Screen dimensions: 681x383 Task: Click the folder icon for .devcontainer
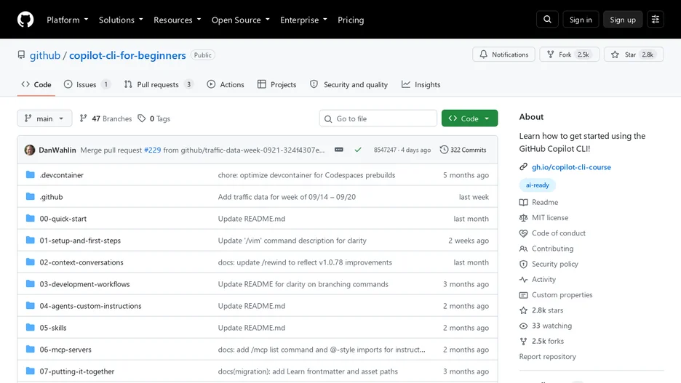pos(30,175)
